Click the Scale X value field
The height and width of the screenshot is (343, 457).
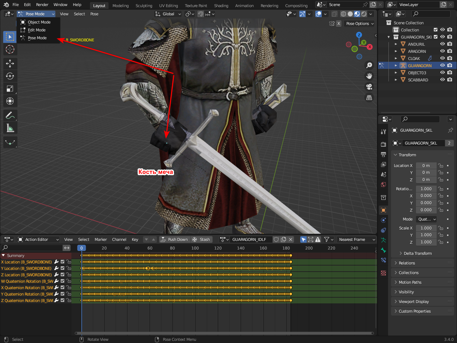tap(426, 228)
